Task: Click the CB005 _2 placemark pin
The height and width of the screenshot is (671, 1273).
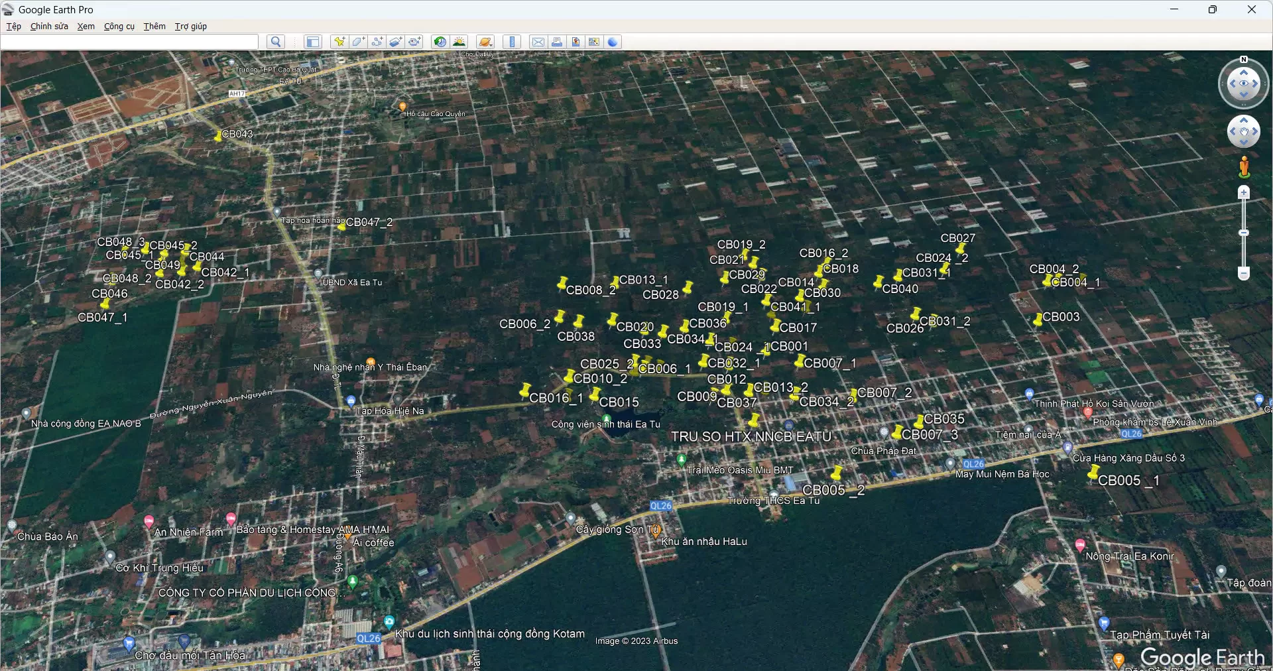Action: click(837, 473)
